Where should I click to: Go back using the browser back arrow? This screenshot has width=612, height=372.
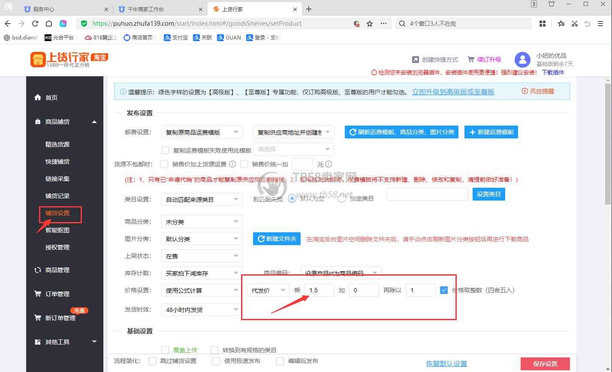pyautogui.click(x=7, y=24)
